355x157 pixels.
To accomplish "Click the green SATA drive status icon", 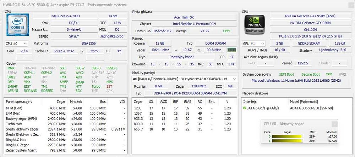I will coord(244,108).
